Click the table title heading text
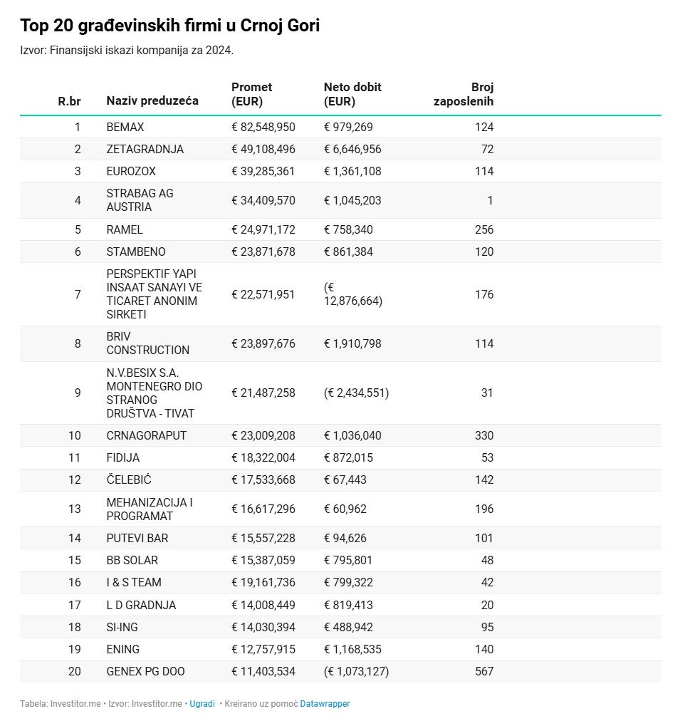Image resolution: width=680 pixels, height=726 pixels. (170, 26)
